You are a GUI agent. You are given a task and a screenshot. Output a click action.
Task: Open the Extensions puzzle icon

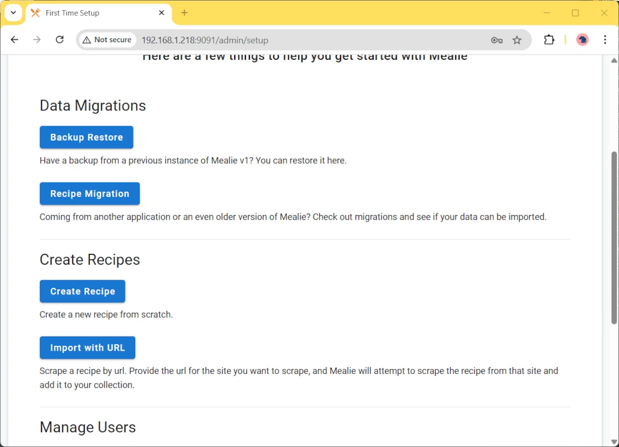click(x=549, y=40)
